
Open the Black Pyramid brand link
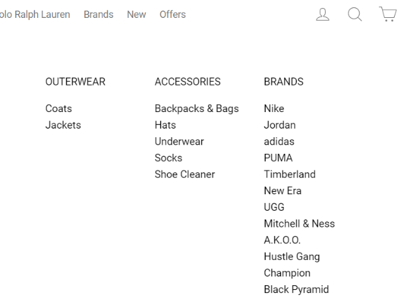pos(297,290)
